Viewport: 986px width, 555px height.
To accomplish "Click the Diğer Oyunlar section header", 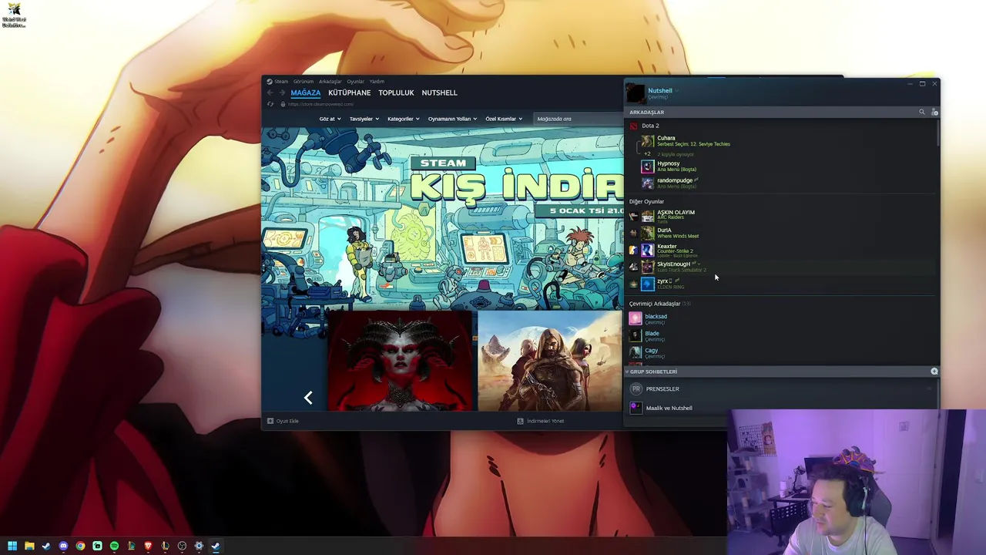I will (x=646, y=202).
